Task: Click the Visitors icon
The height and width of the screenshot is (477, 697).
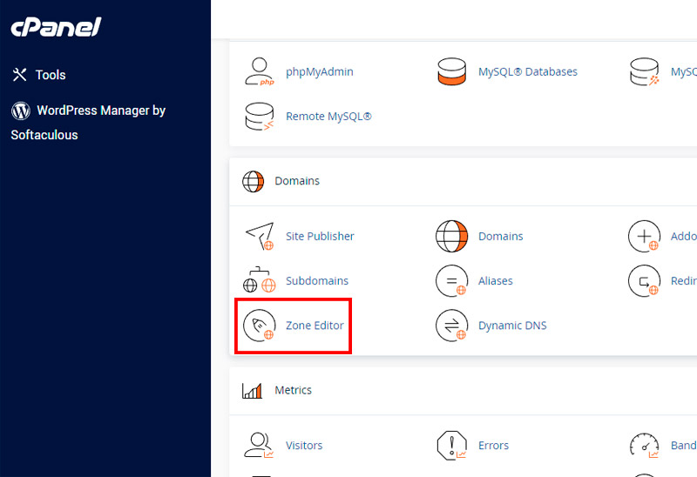Action: coord(259,445)
